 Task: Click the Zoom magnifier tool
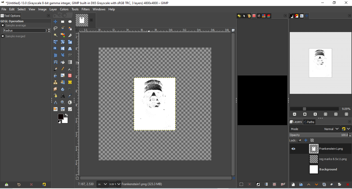pos(62,102)
